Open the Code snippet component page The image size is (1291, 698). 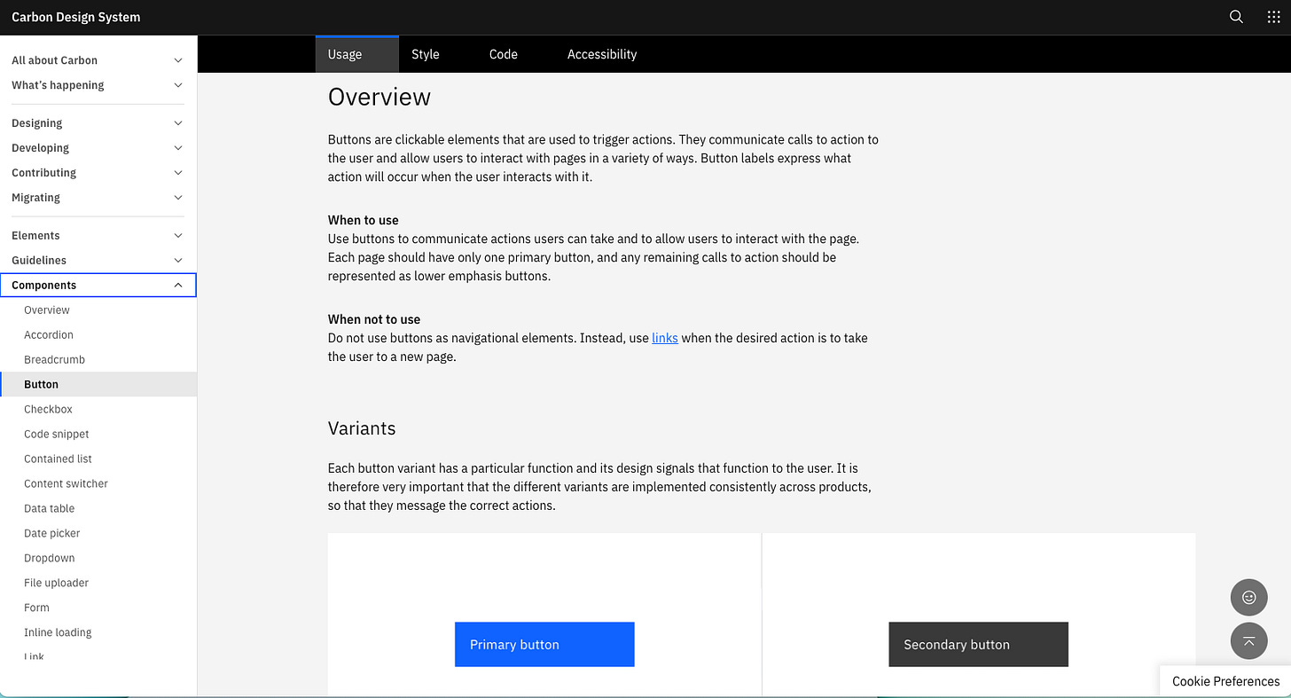(x=98, y=435)
